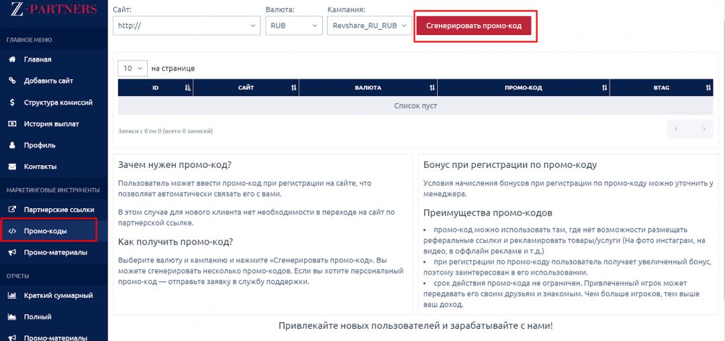This screenshot has width=725, height=341.
Task: Sort by the ВАЛЮТА column sort arrows
Action: coord(432,88)
